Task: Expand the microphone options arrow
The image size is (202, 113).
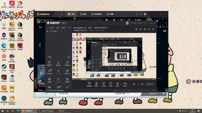Action: [120, 84]
